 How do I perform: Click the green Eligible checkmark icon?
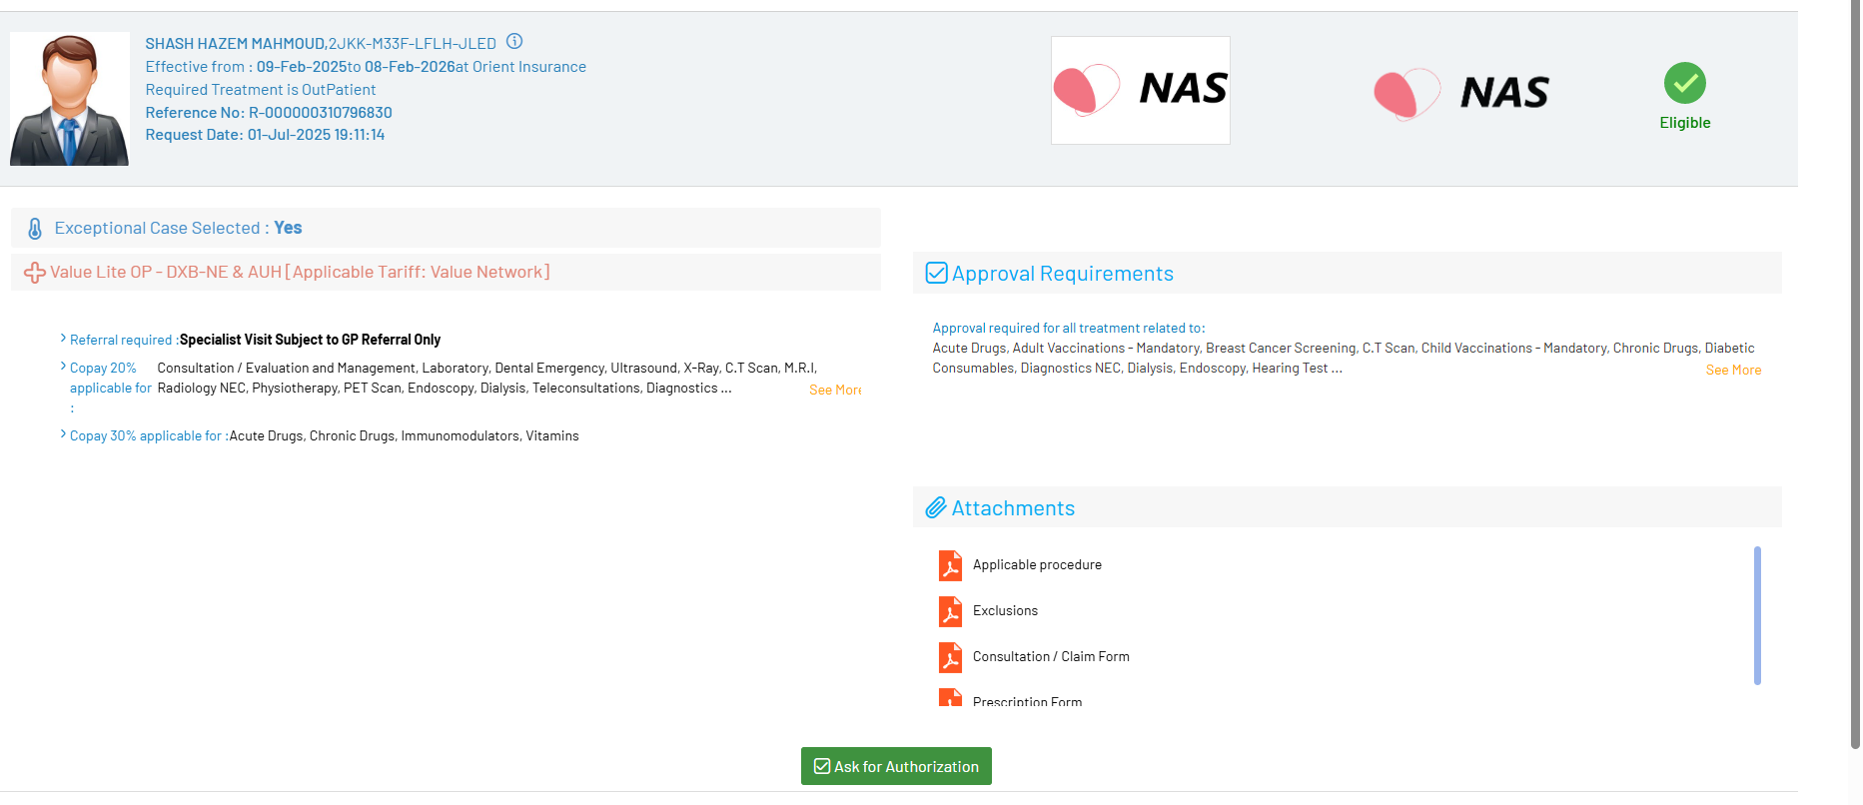[1684, 83]
